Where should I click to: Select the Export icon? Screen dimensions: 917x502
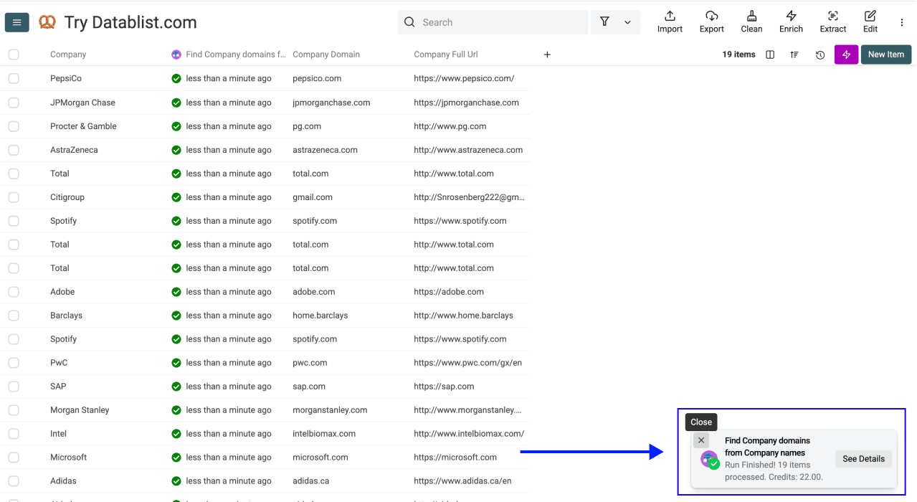[x=711, y=22]
